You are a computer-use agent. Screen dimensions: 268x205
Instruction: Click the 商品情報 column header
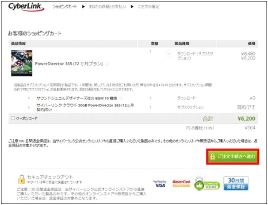click(x=18, y=43)
